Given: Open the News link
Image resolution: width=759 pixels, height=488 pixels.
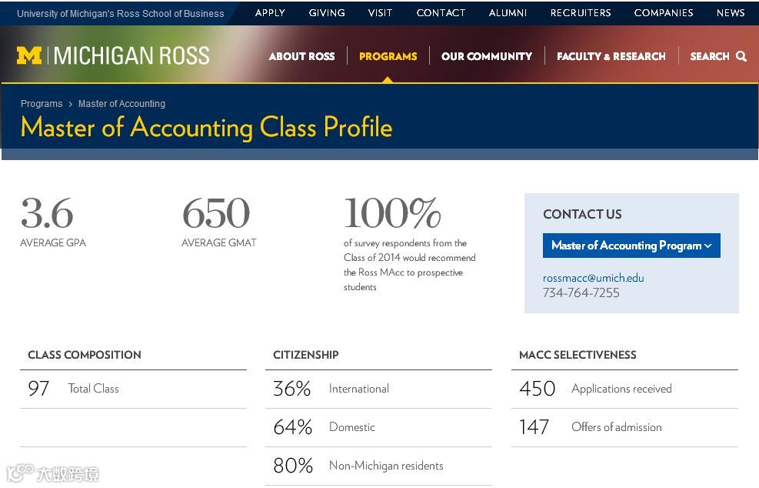Looking at the screenshot, I should [x=731, y=13].
